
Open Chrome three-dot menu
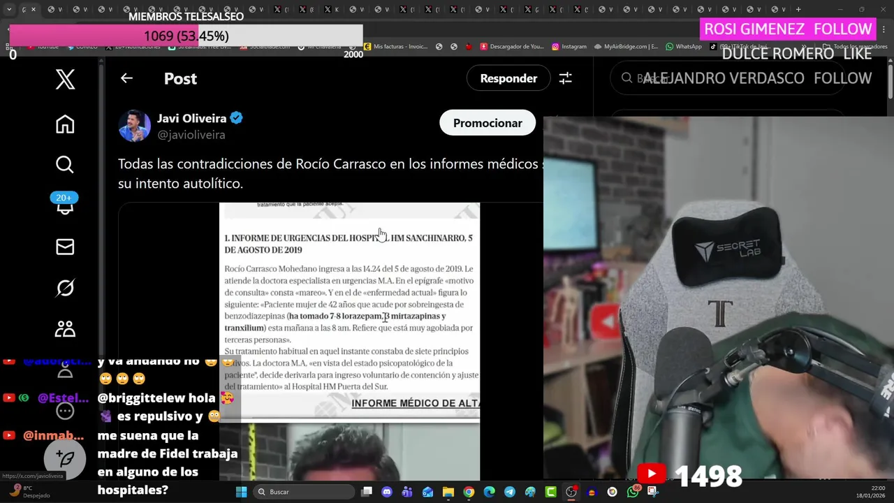coord(884,29)
